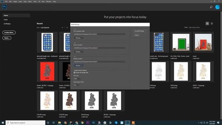Browse for the Psd Template Folder

click(78, 38)
